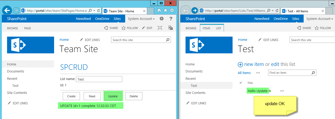
Task: Click the SharePoint Help question mark icon
Action: pyautogui.click(x=171, y=19)
